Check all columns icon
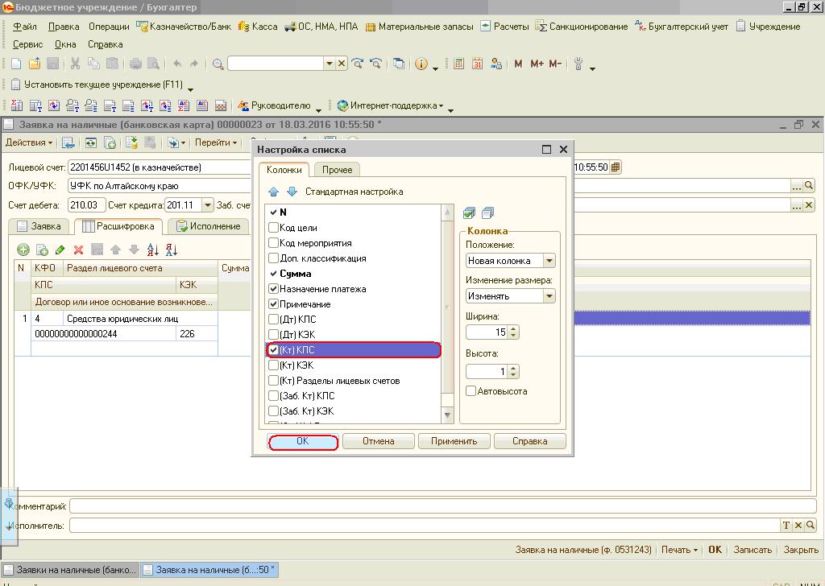Image resolution: width=825 pixels, height=586 pixels. pos(470,213)
